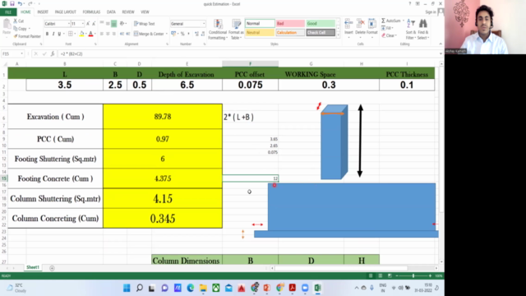Increase font size with the larger A icon

(x=88, y=24)
